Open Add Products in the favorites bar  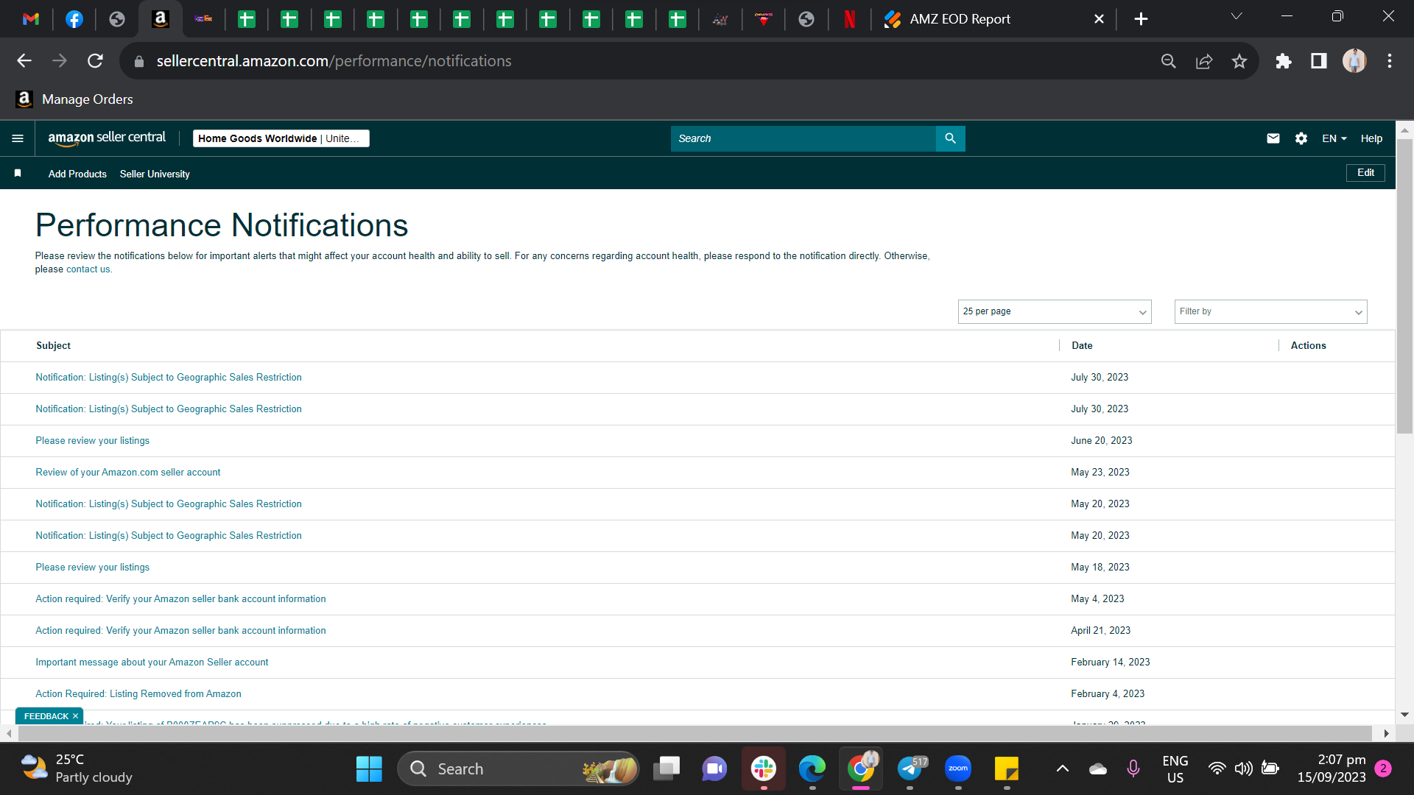pos(77,174)
